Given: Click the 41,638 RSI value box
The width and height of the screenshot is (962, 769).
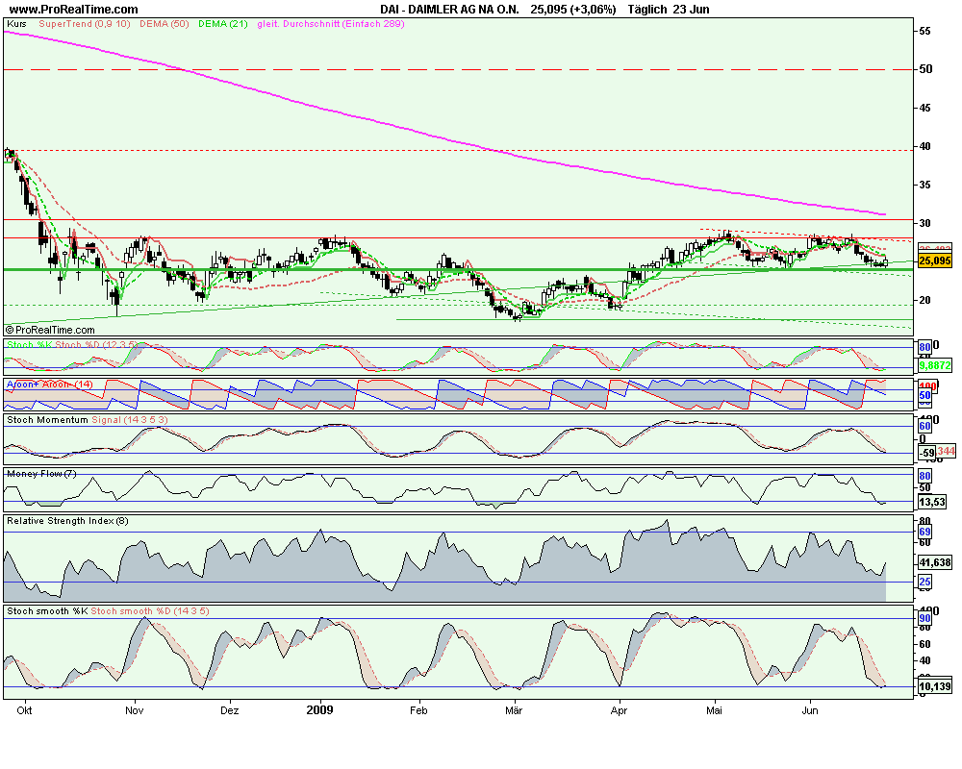Looking at the screenshot, I should 935,562.
